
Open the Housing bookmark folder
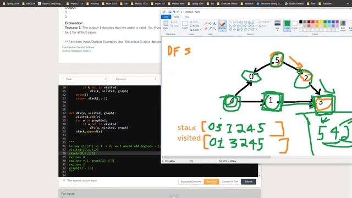92,4
